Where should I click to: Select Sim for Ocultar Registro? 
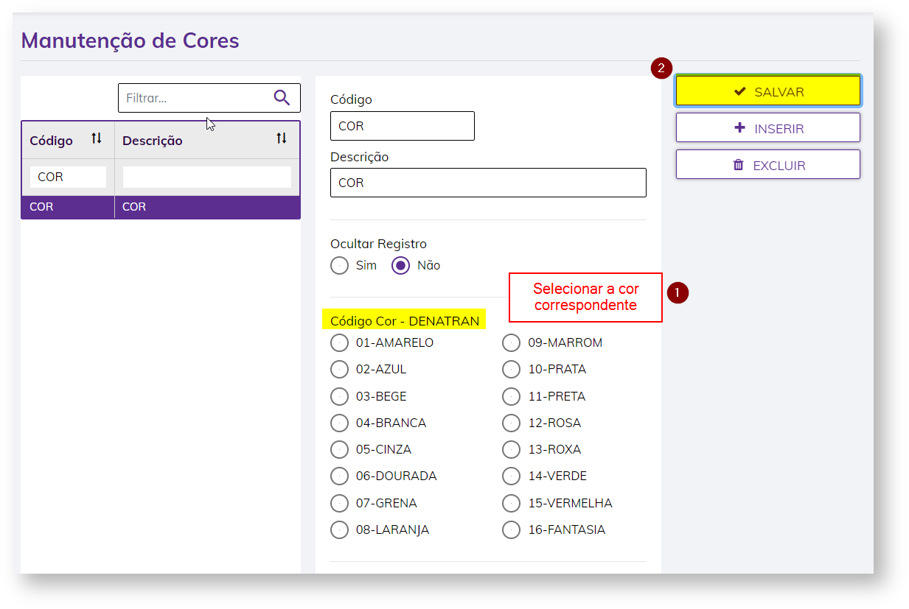(340, 266)
